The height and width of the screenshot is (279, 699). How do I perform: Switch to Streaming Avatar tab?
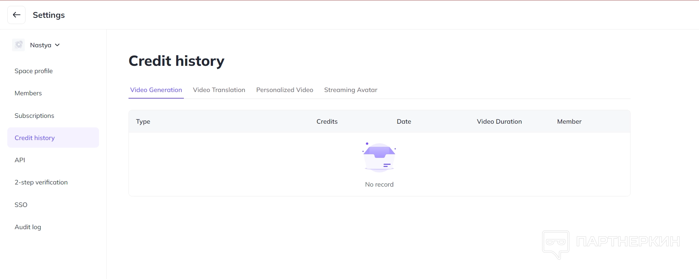click(351, 90)
